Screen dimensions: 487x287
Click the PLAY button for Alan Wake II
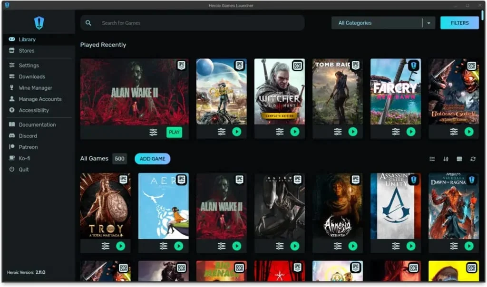coord(174,132)
